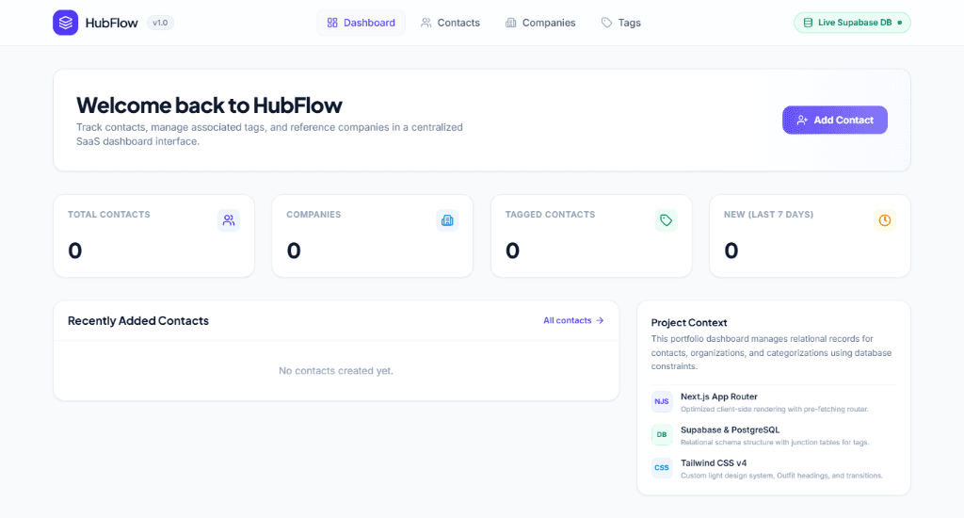Click the building icon in Companies card
Viewport: 964px width, 518px height.
447,220
